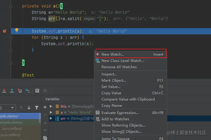Image resolution: width=211 pixels, height=140 pixels.
Task: Open Evaluate Expression calculator icon in toolbar
Action: click(x=37, y=91)
